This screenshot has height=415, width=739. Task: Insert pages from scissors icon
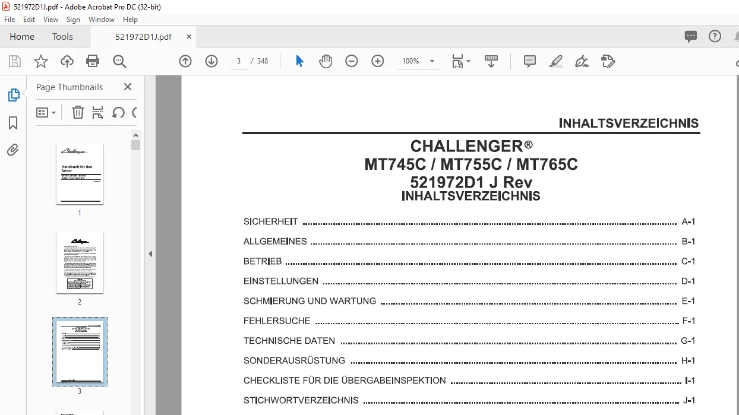point(98,112)
